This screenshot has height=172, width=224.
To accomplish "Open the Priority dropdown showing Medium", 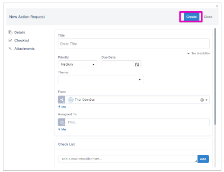I will click(77, 64).
